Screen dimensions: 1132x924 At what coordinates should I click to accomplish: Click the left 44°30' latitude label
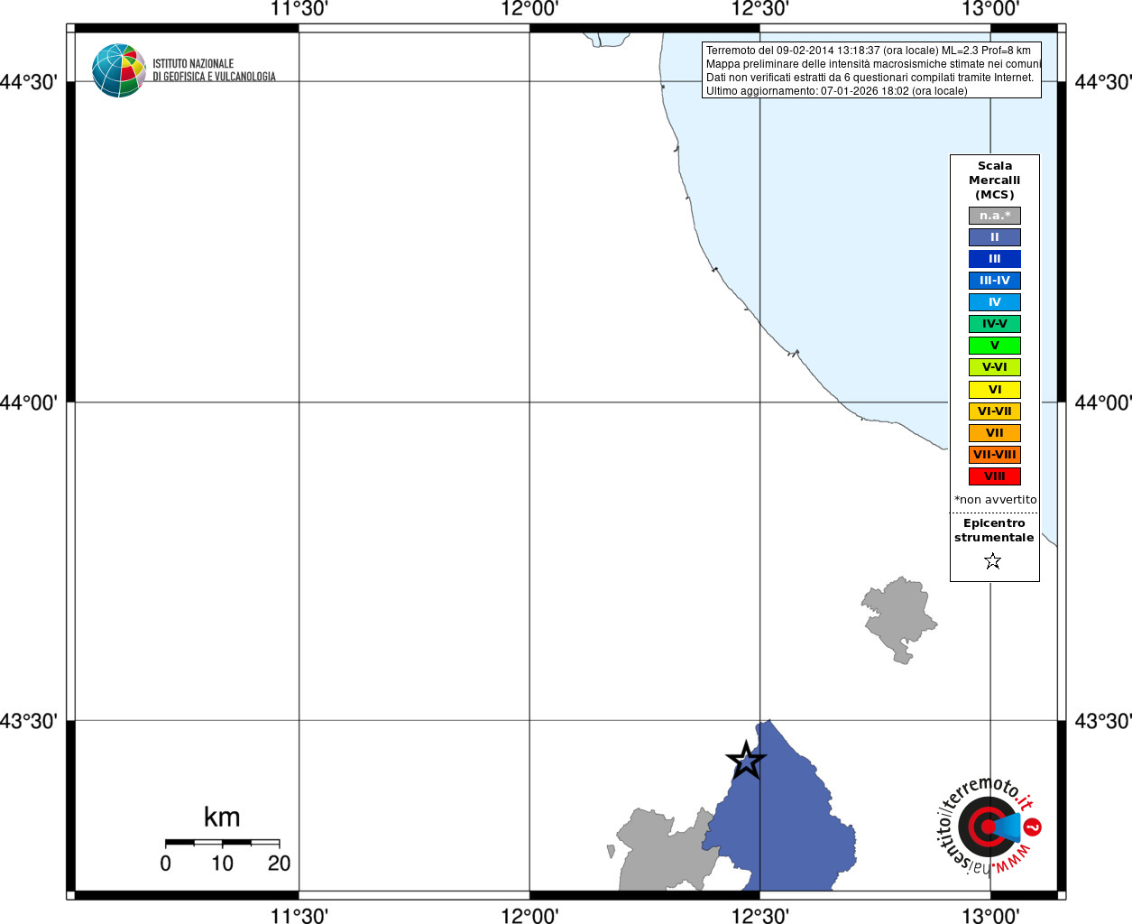click(x=29, y=82)
